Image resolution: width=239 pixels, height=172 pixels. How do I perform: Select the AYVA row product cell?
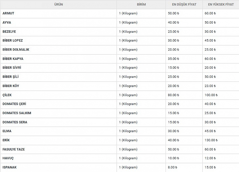[7, 23]
